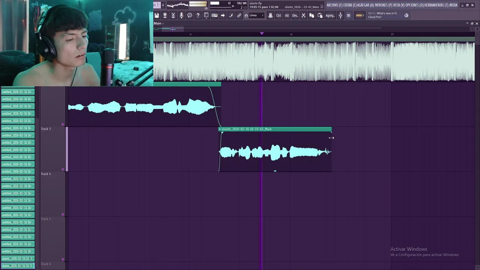The height and width of the screenshot is (270, 480).
Task: Click the alante.flp hint panel text
Action: (x=256, y=3)
